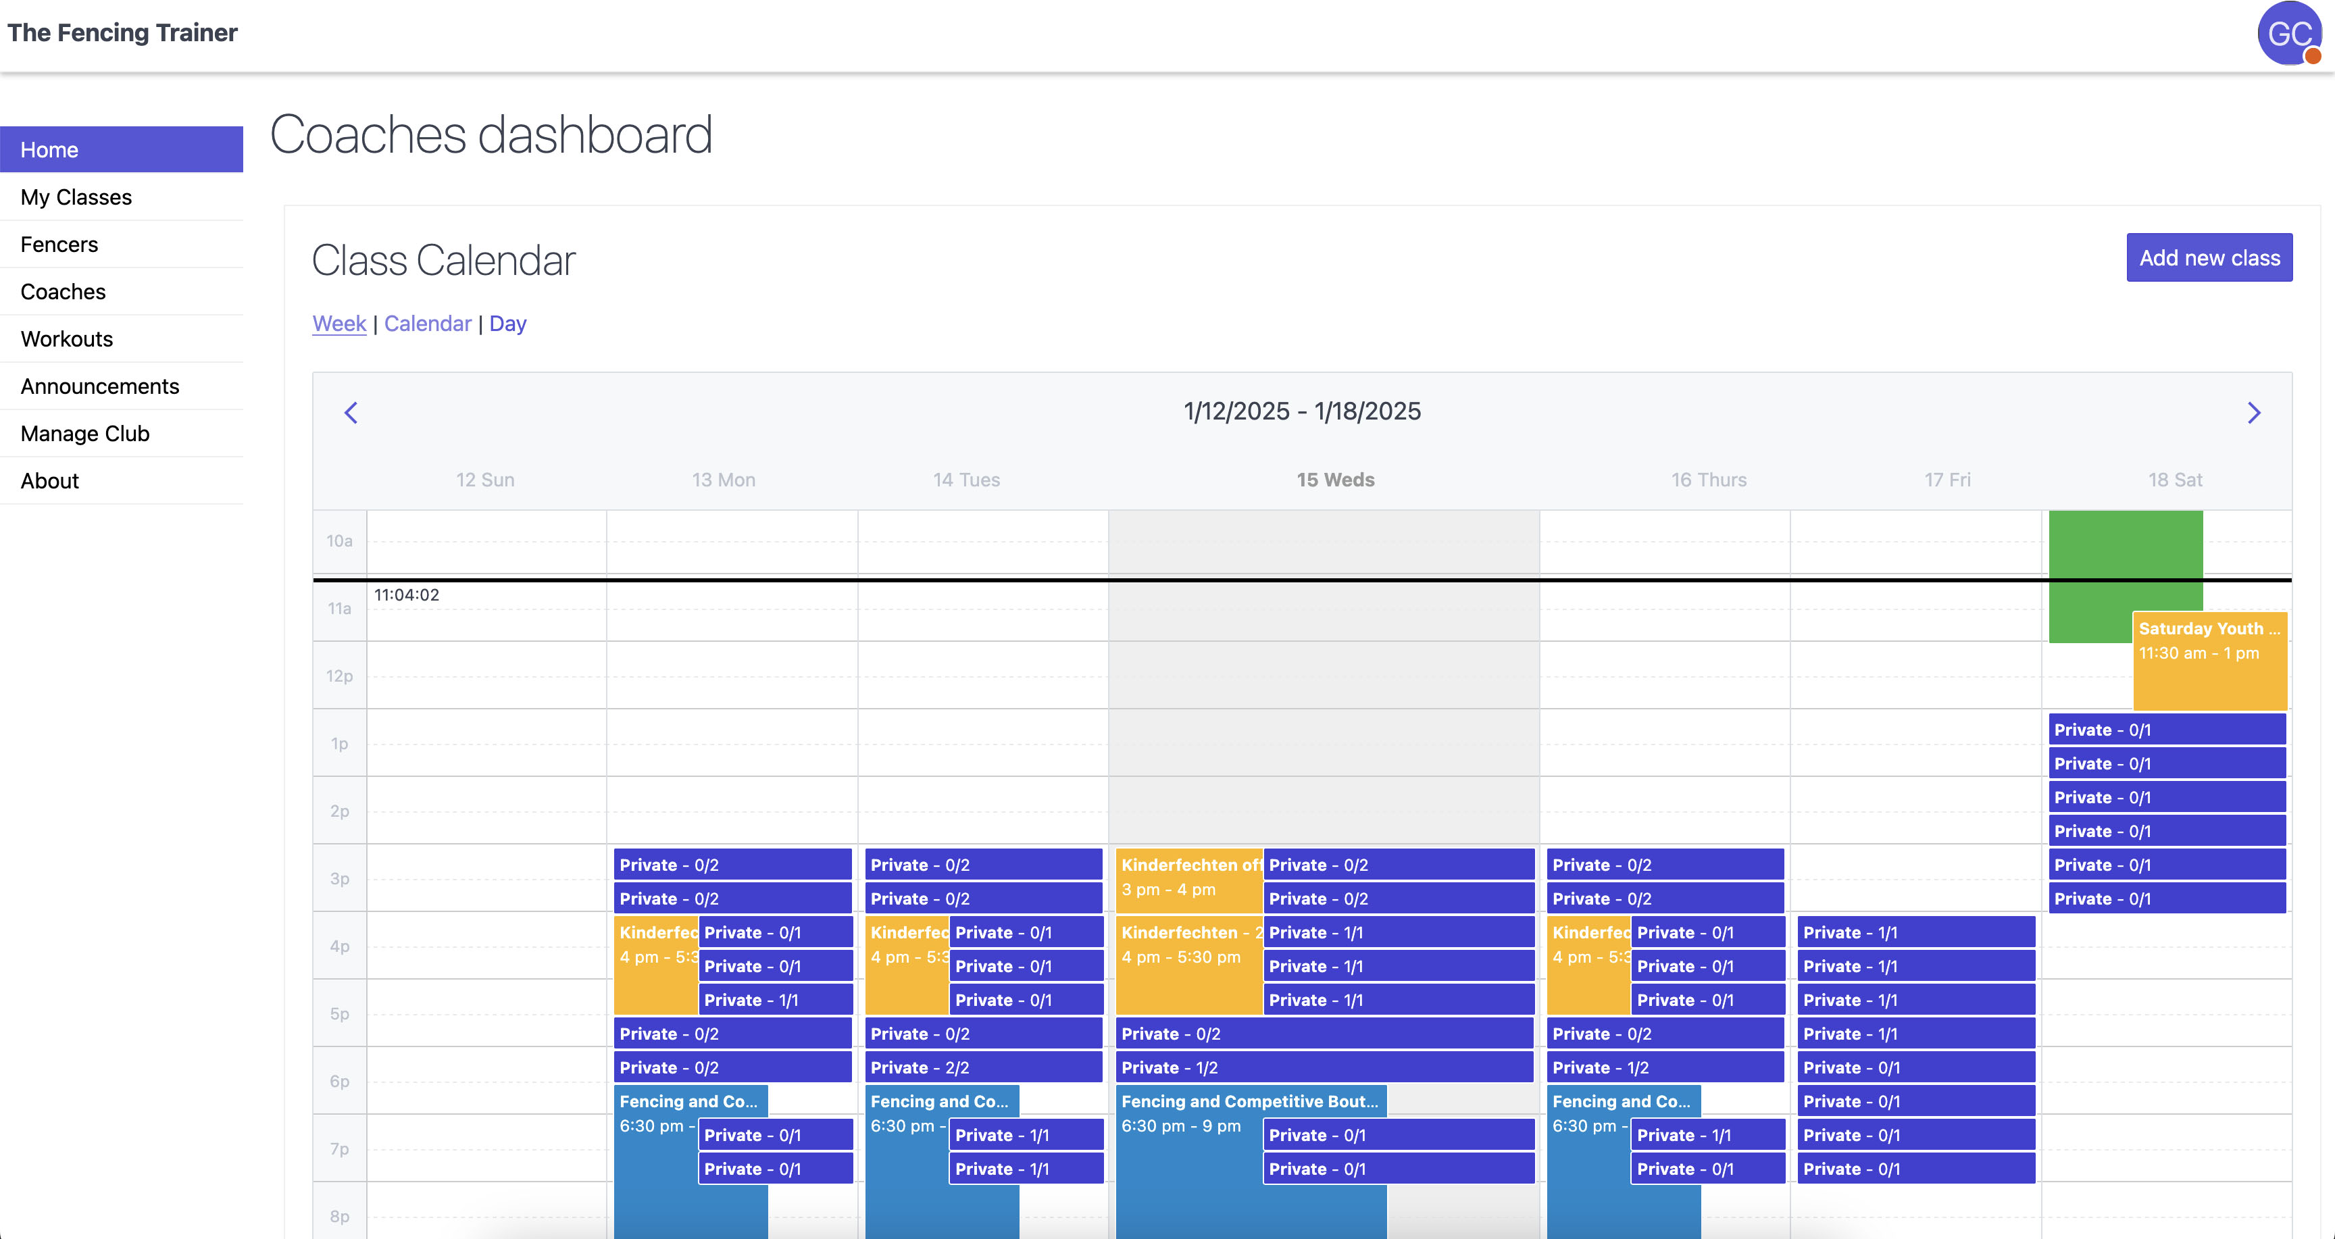
Task: Click the Add new class button
Action: coord(2208,258)
